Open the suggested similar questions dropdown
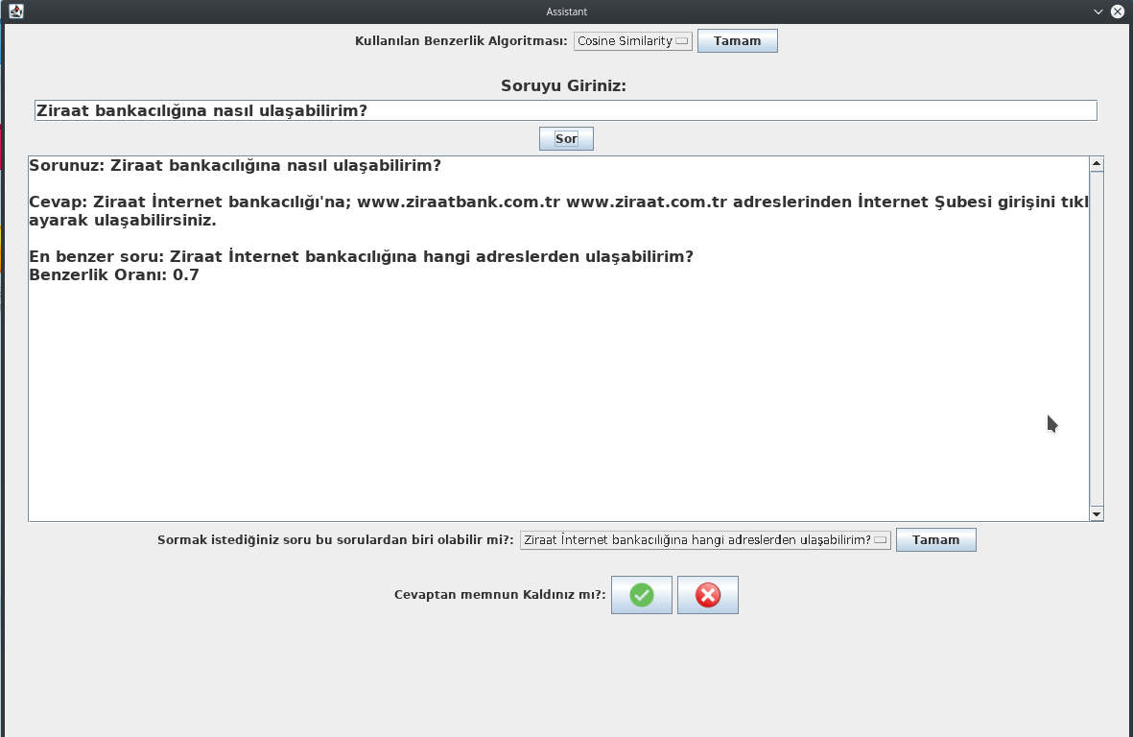This screenshot has width=1133, height=737. pyautogui.click(x=705, y=539)
